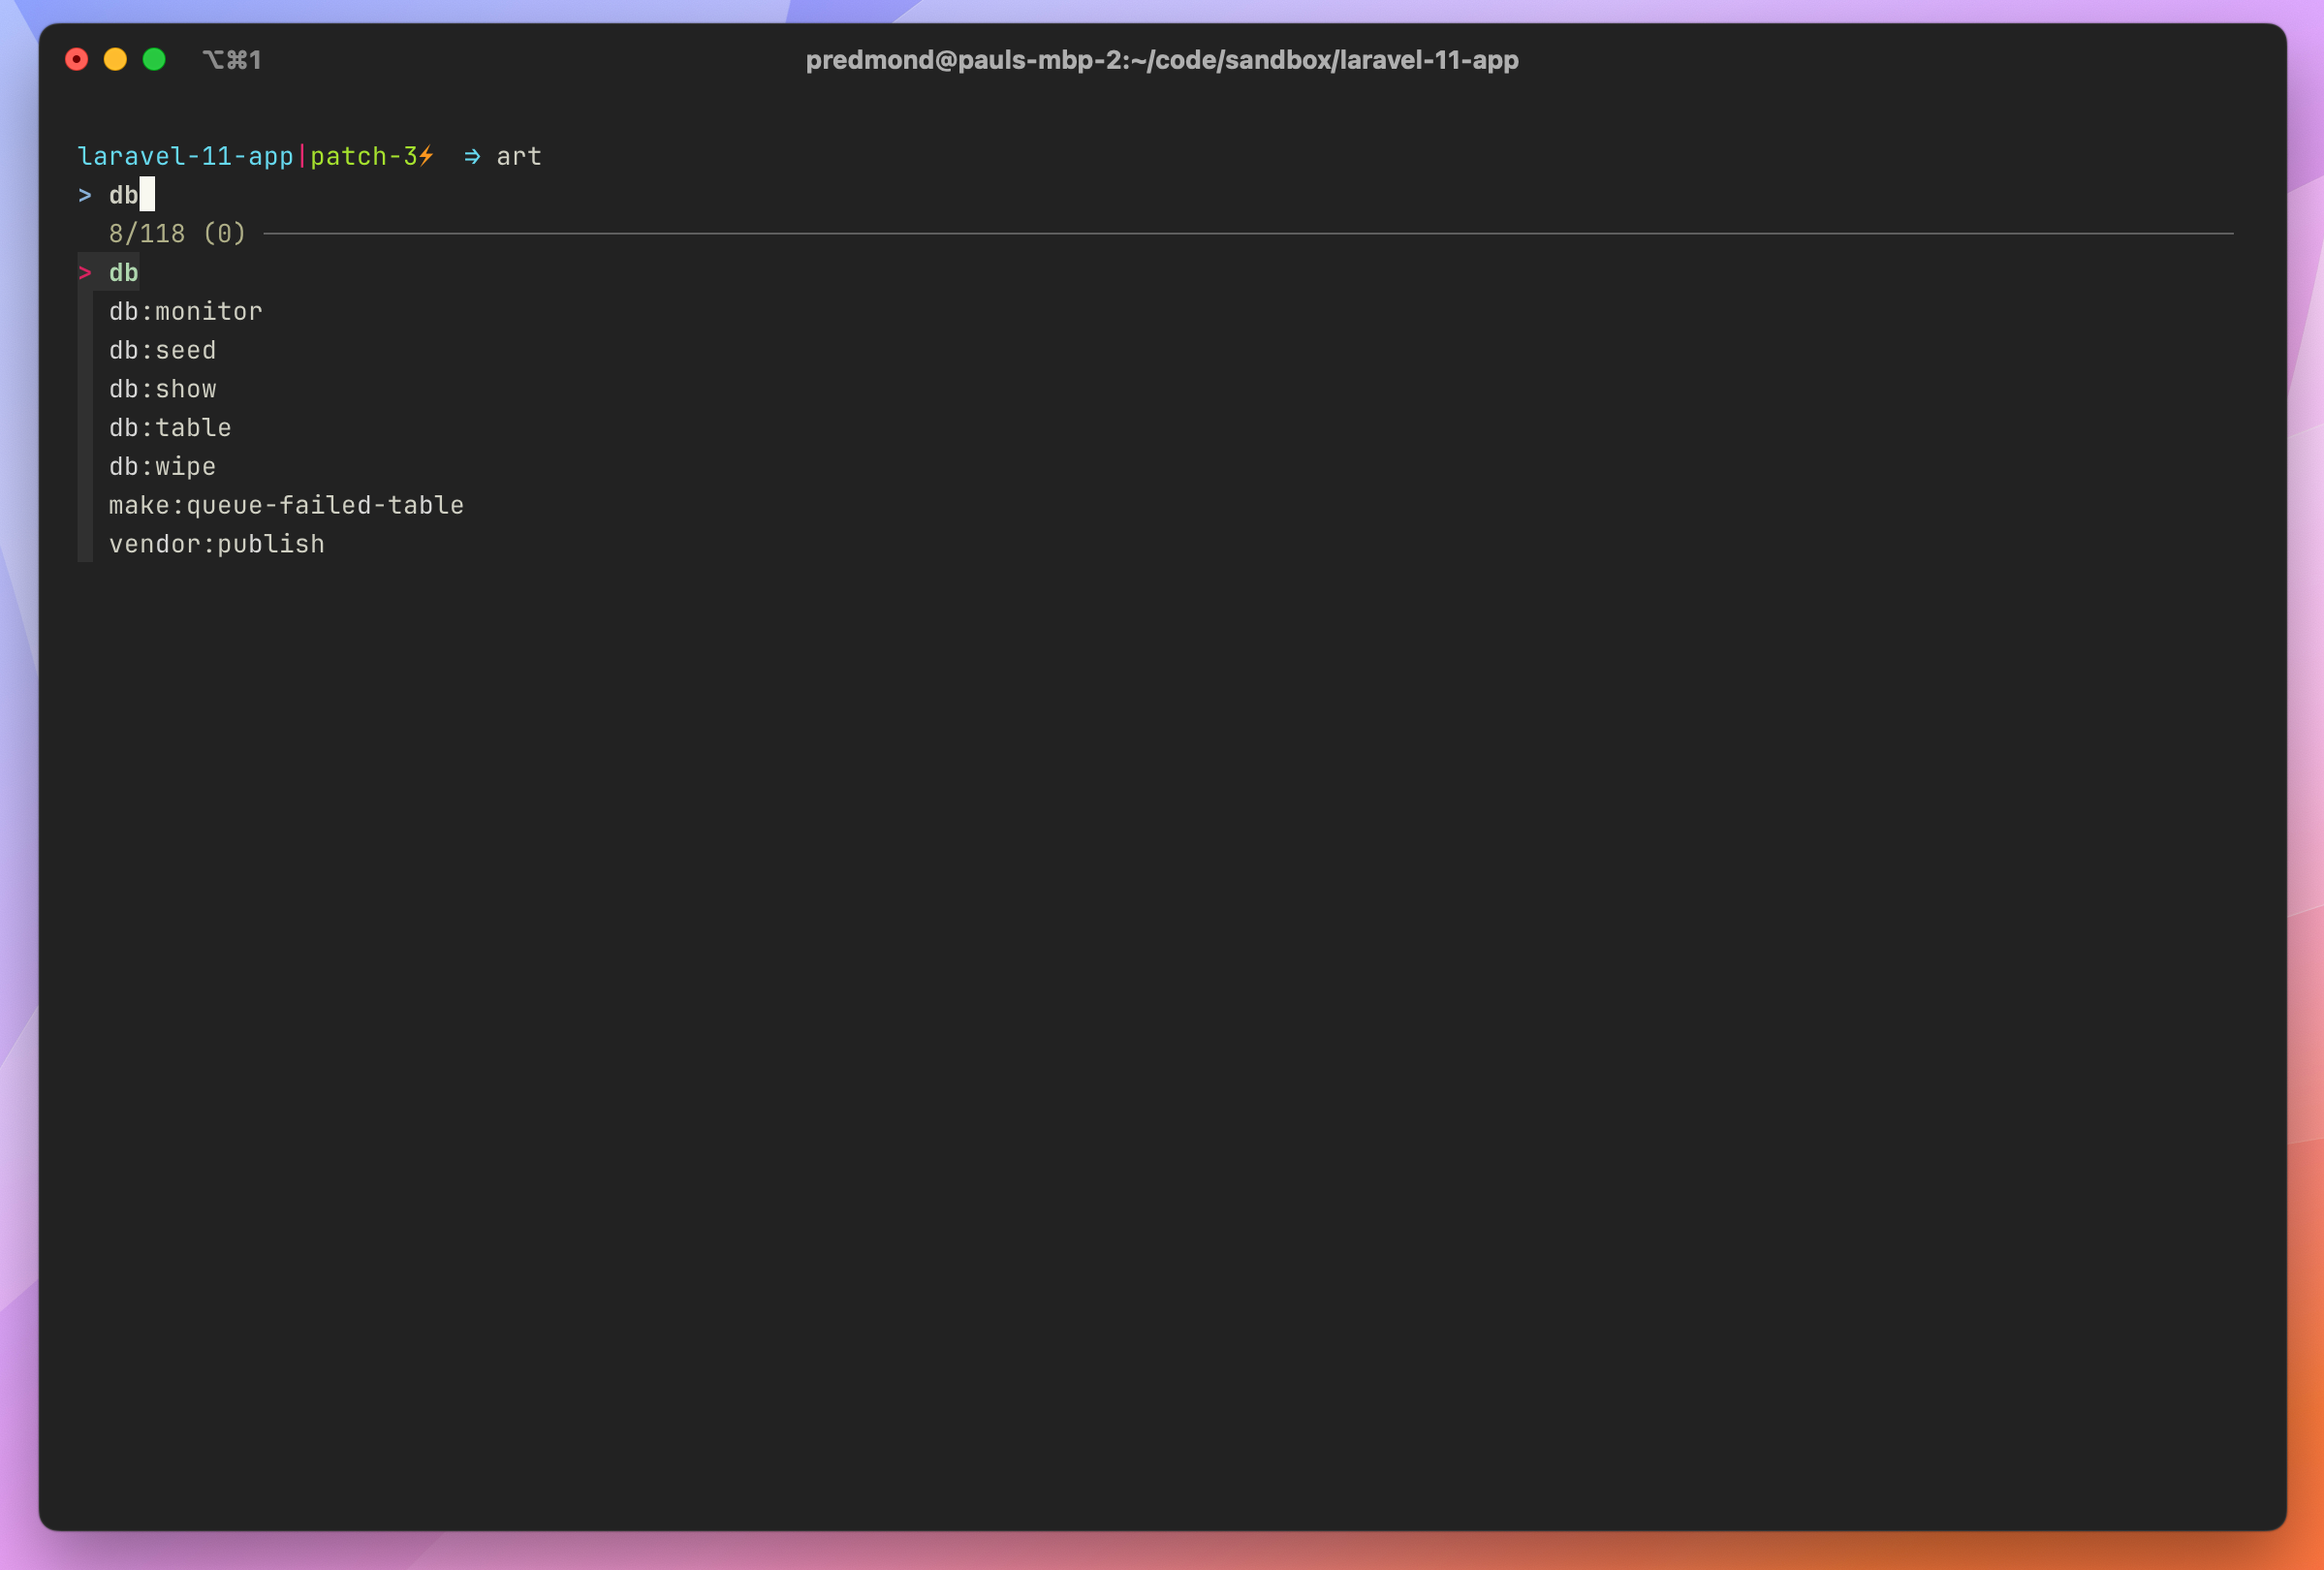2324x1570 pixels.
Task: Select the db:seed command
Action: pyautogui.click(x=162, y=351)
